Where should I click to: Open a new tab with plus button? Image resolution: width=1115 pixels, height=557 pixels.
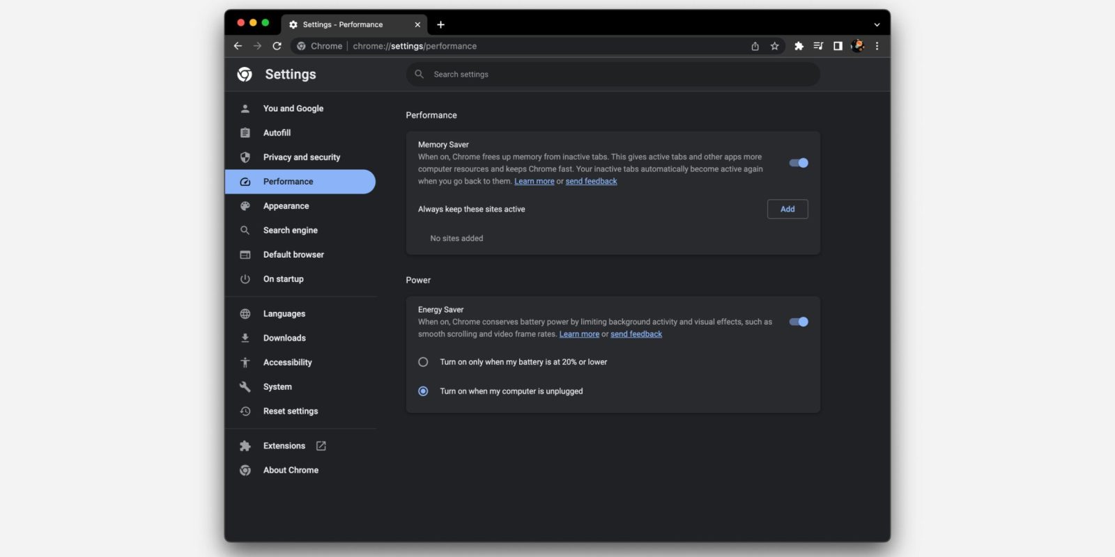[x=440, y=24]
